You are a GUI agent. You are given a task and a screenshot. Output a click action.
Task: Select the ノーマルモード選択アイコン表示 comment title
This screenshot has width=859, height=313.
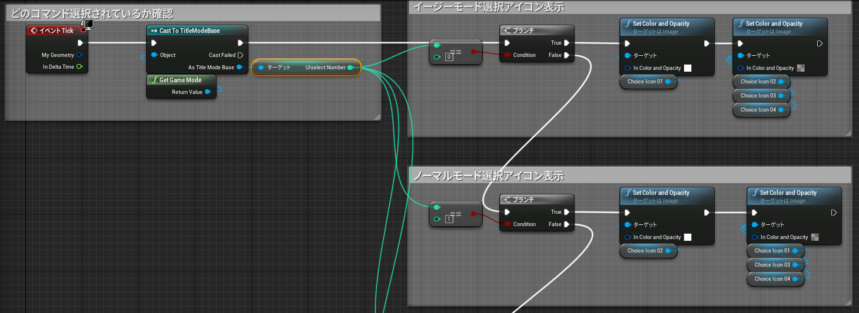489,175
